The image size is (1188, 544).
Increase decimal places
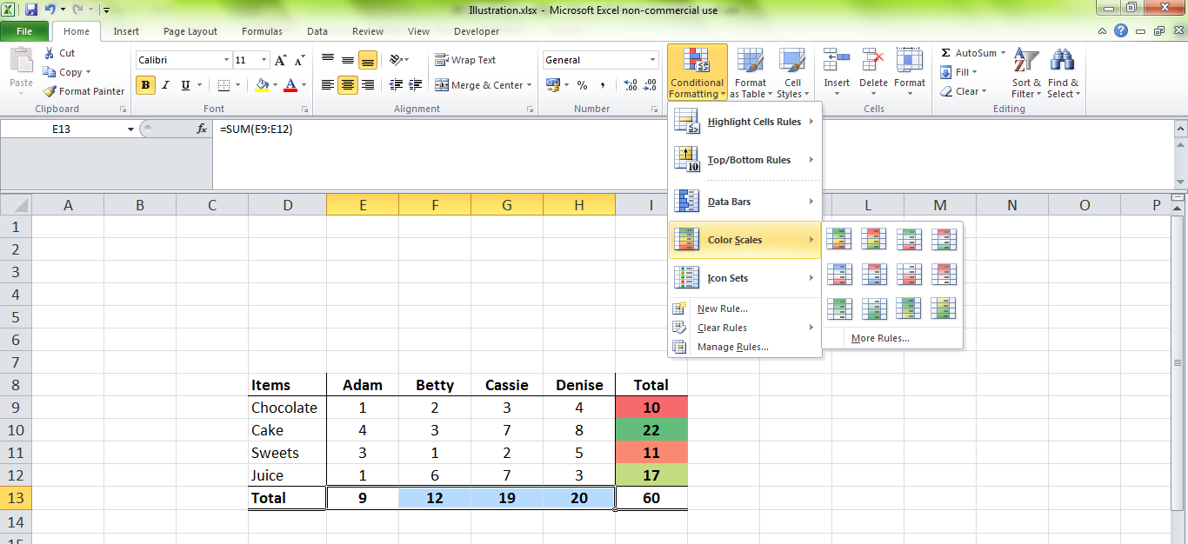point(629,85)
